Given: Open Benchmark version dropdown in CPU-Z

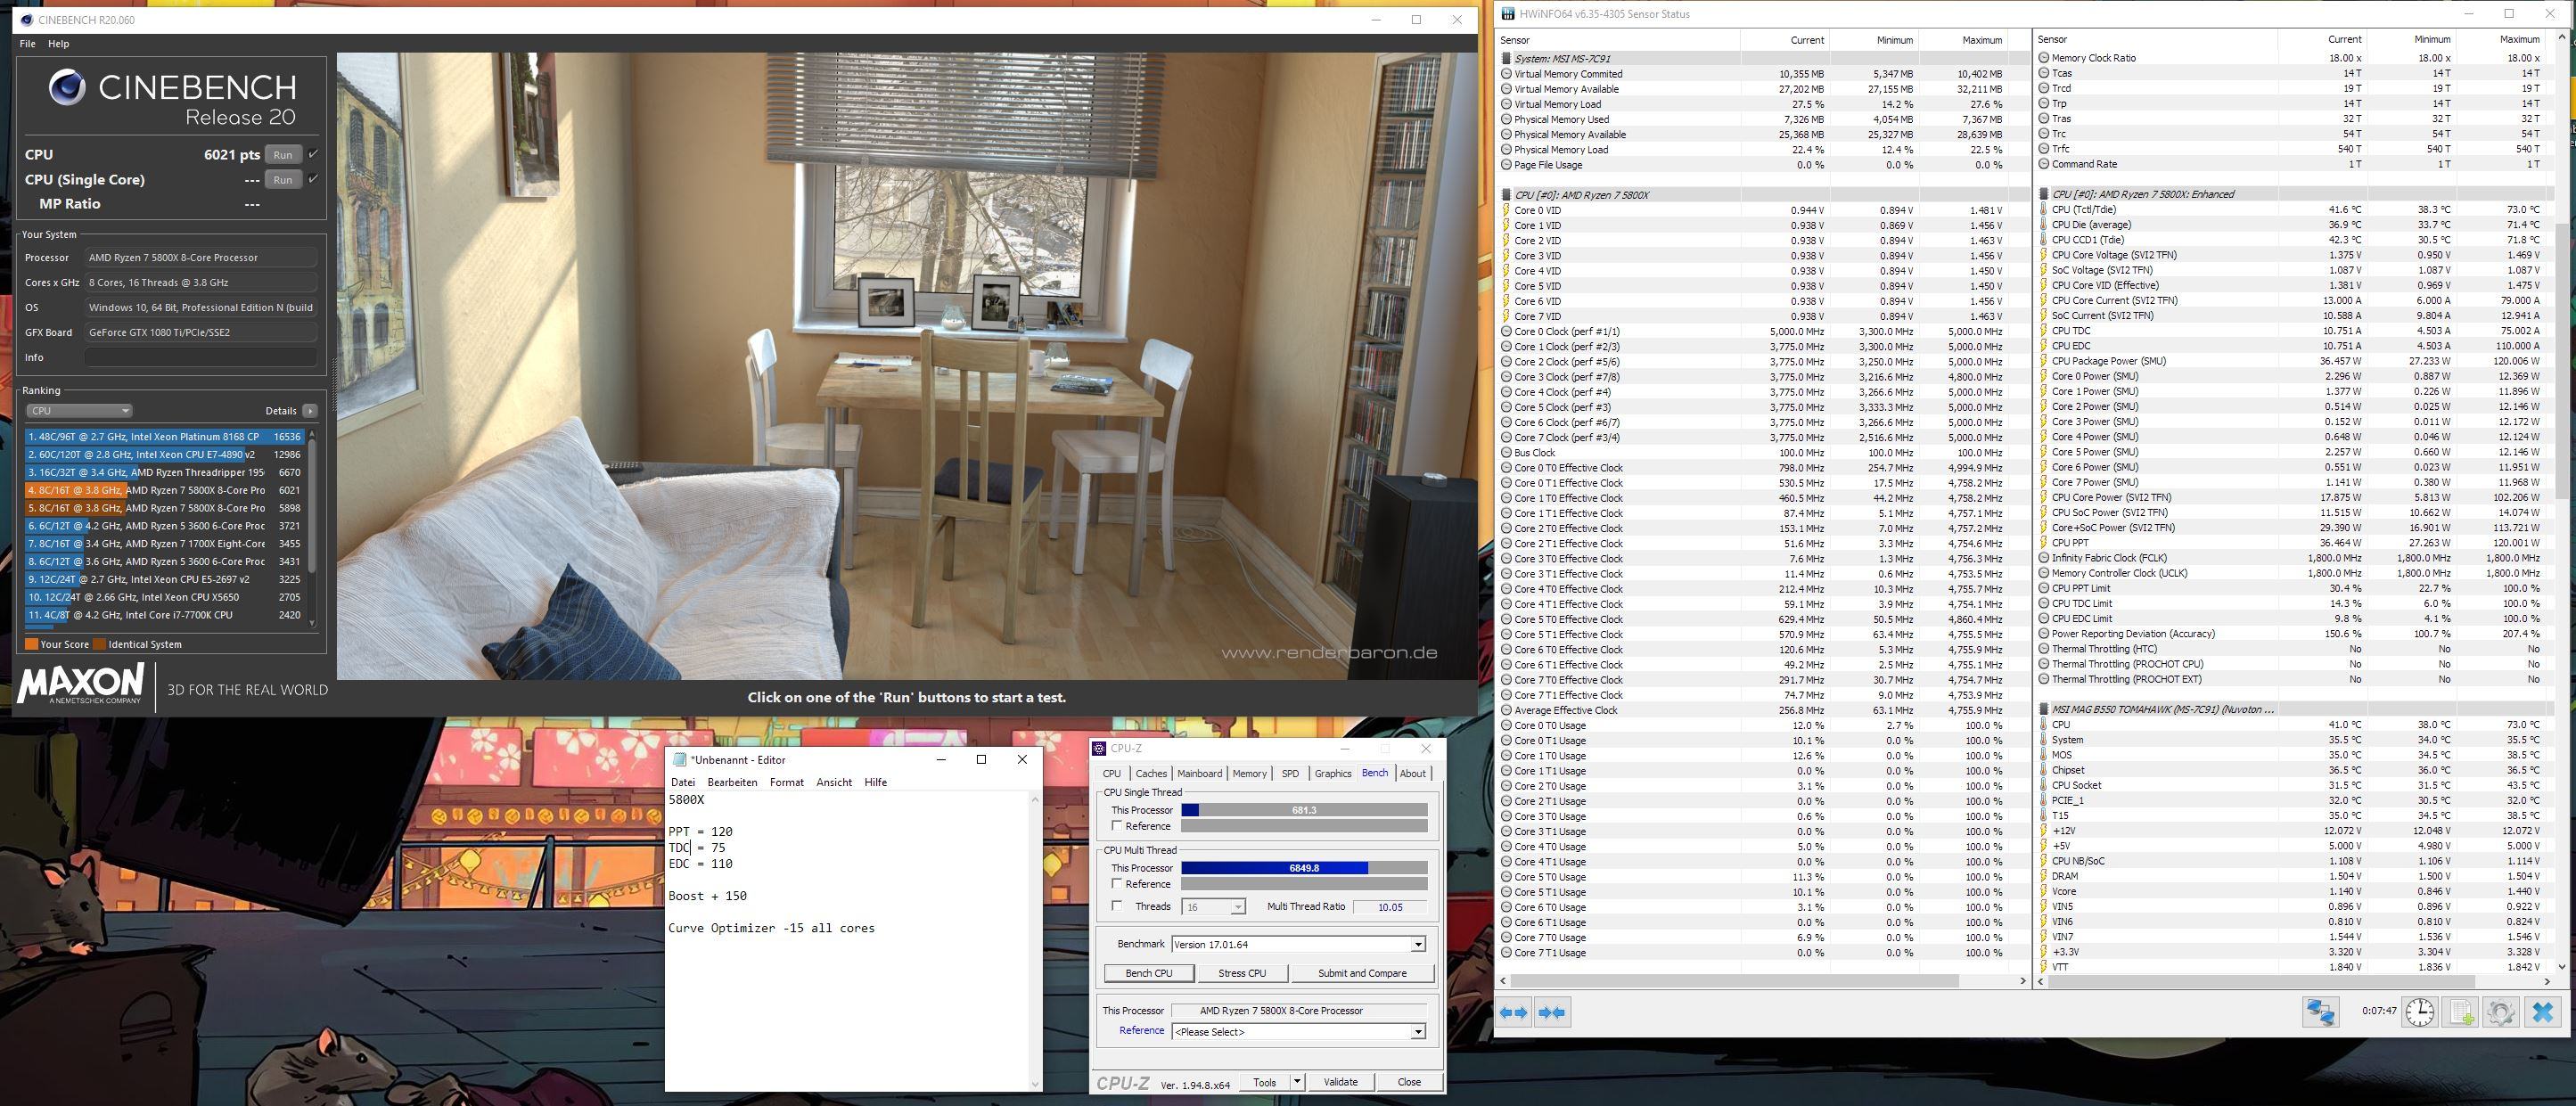Looking at the screenshot, I should pyautogui.click(x=1417, y=944).
